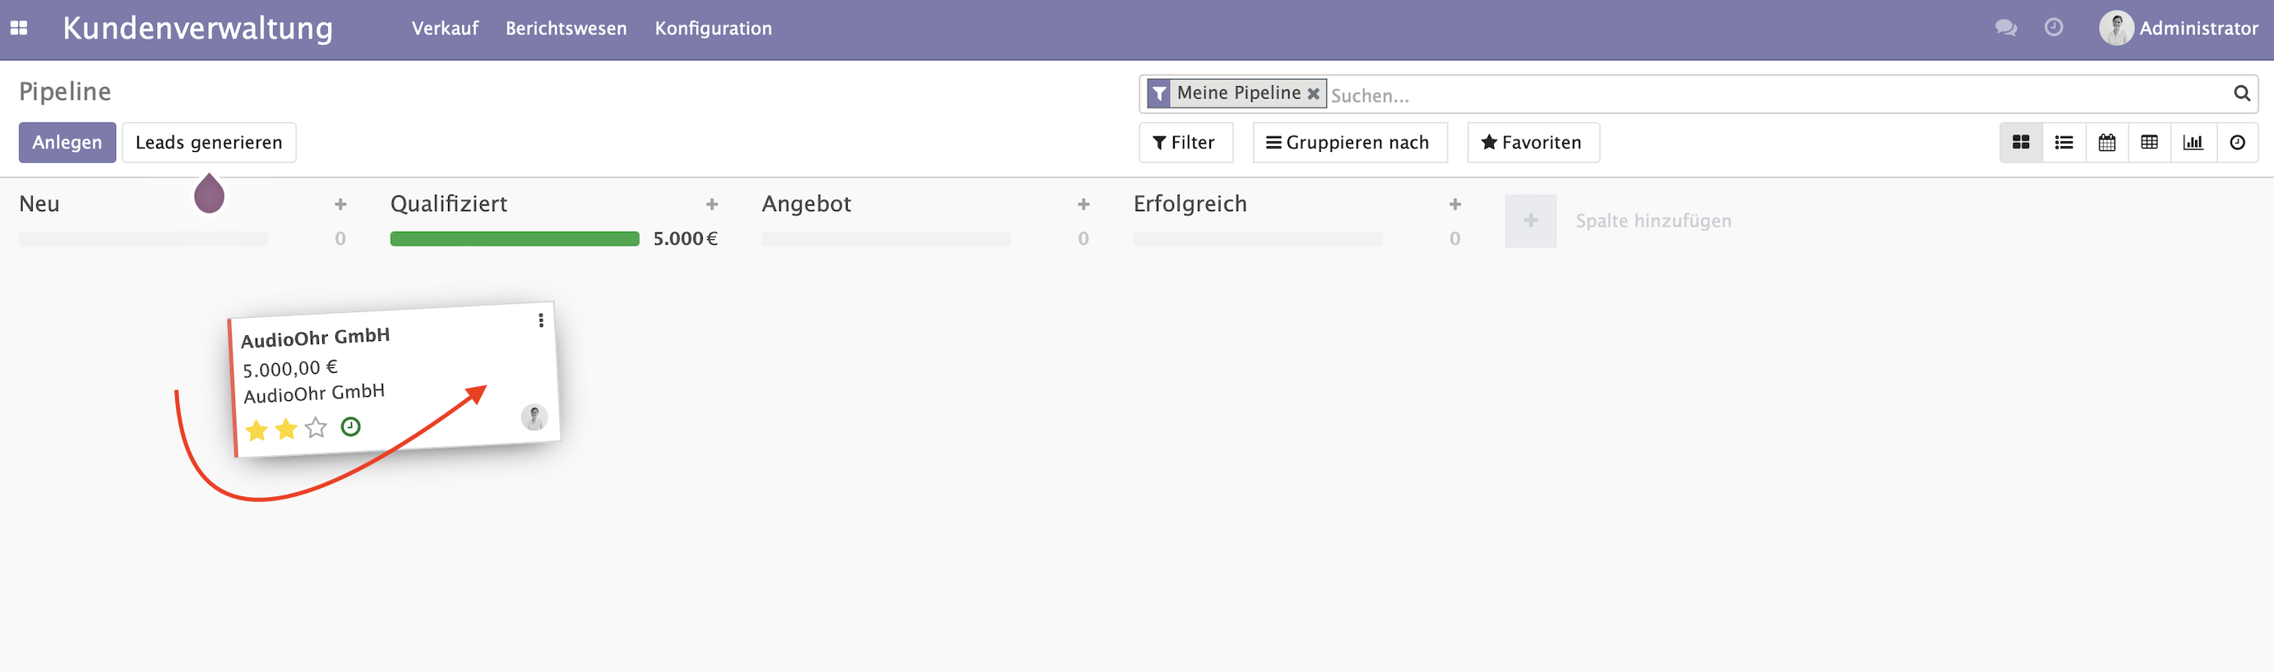2274x672 pixels.
Task: Open the activity clock on AudioOhr card
Action: [x=350, y=427]
